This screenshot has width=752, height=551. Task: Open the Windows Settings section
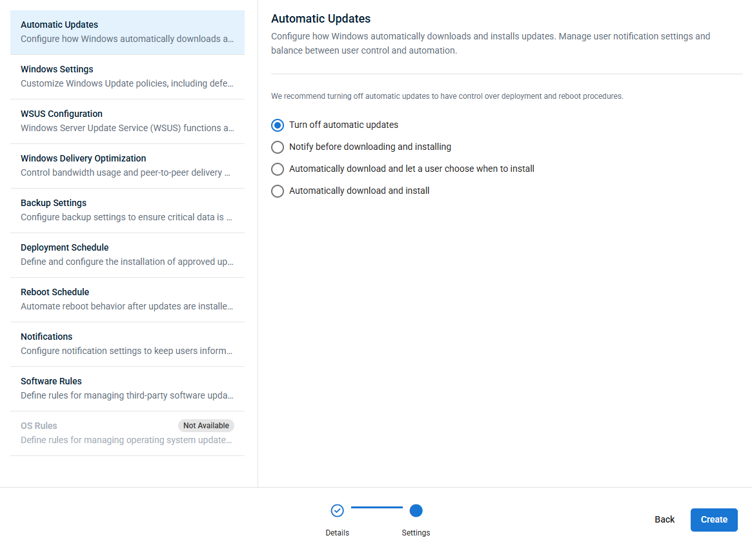pos(127,77)
